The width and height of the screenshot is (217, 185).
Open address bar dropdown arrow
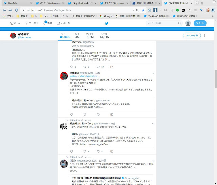click(133, 10)
